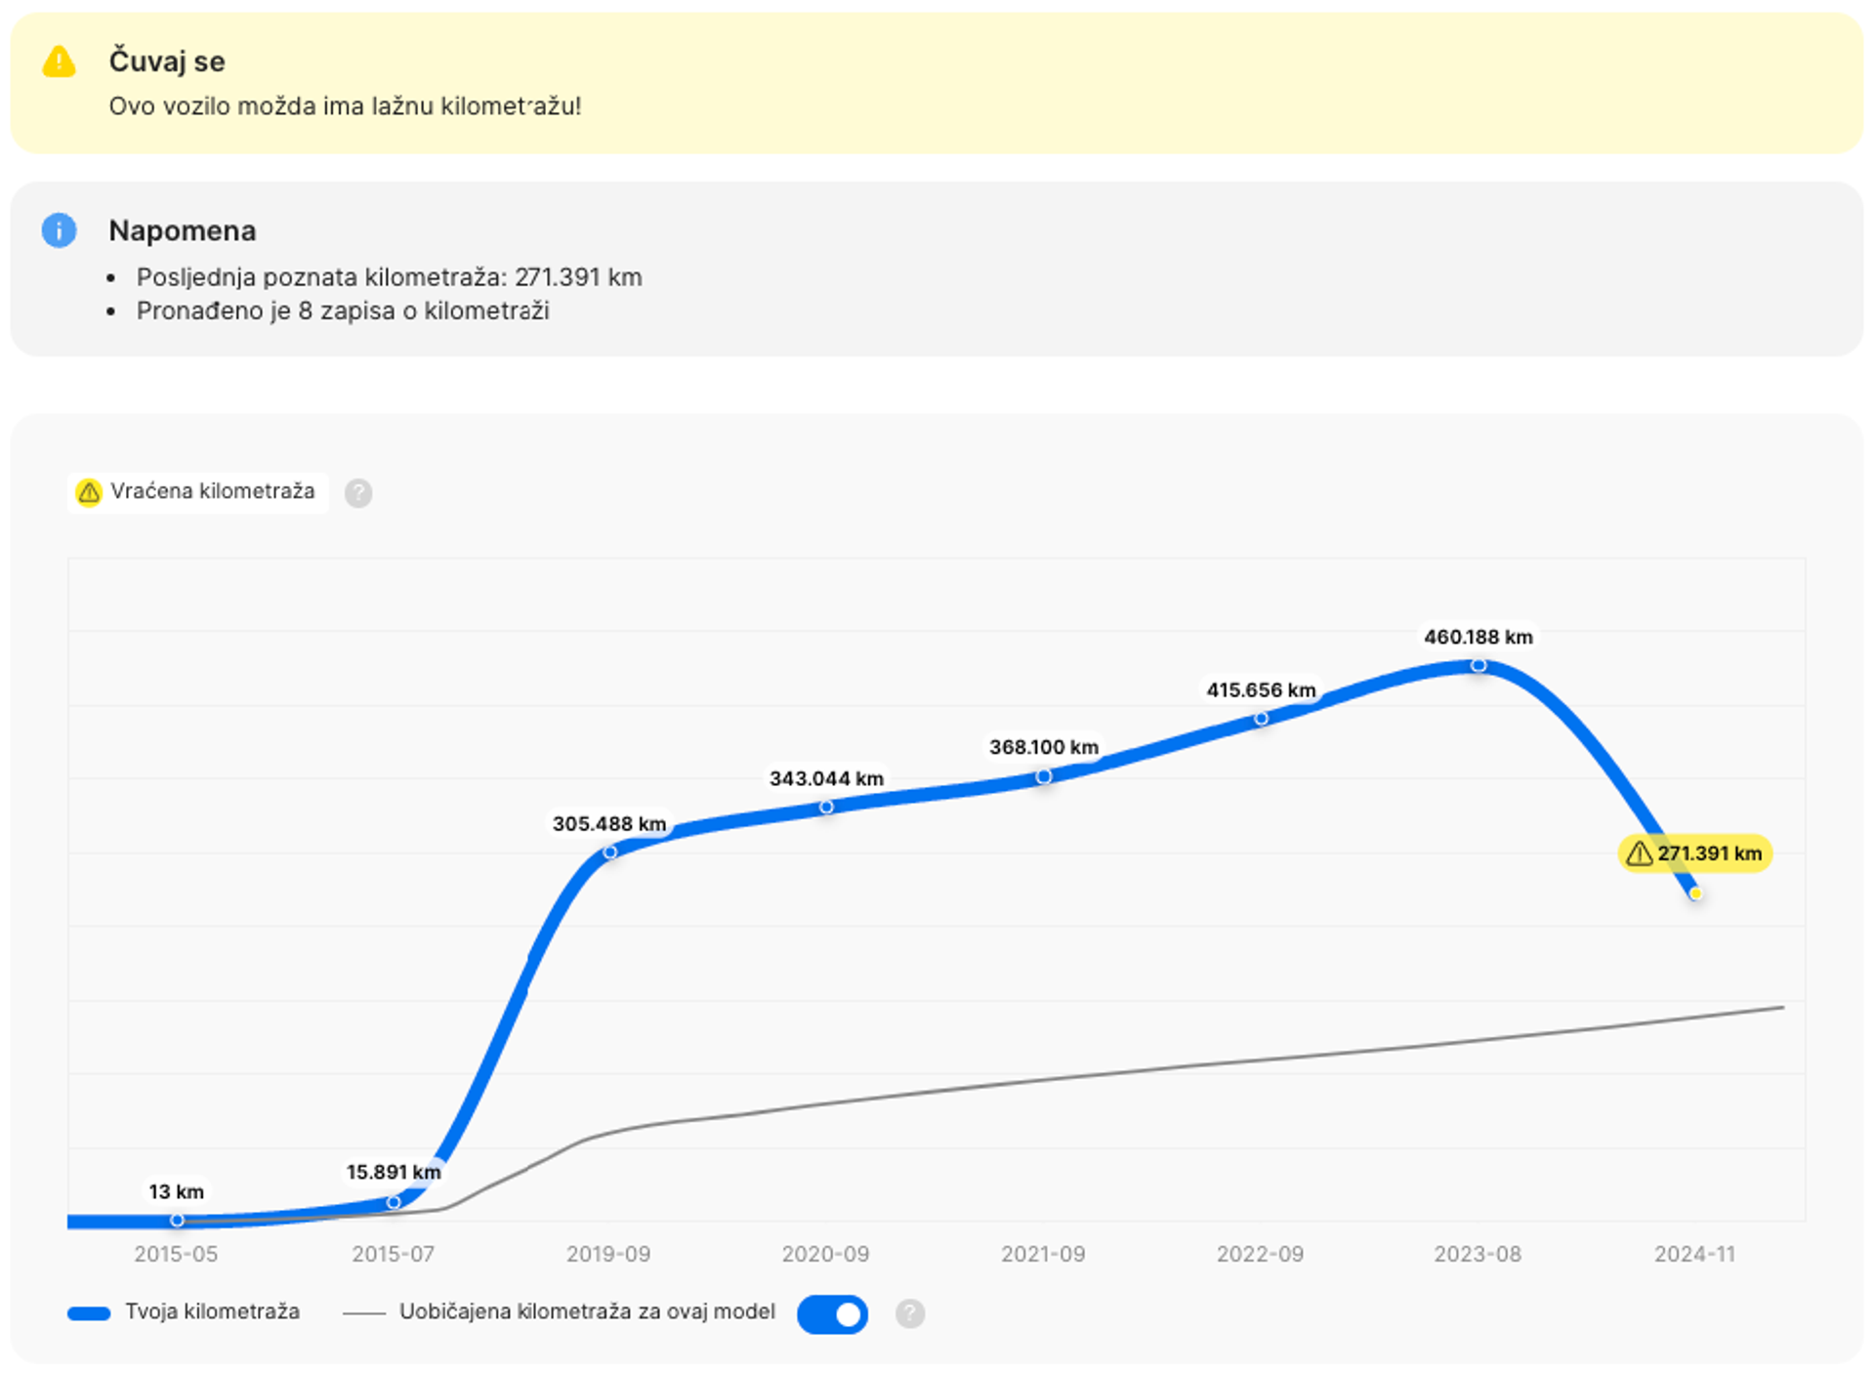Click the 368.100 km data point

tap(1043, 776)
